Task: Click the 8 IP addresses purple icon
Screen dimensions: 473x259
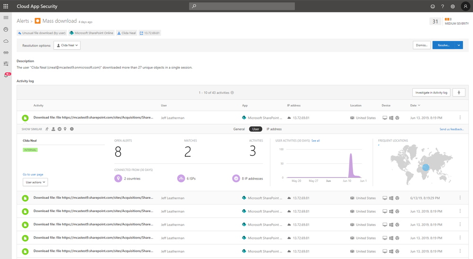Action: pos(236,179)
